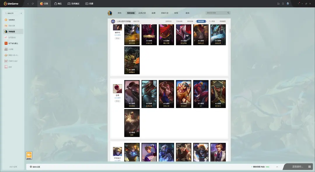Click the summoner profile avatar icon
Image resolution: width=315 pixels, height=172 pixels.
point(113,21)
